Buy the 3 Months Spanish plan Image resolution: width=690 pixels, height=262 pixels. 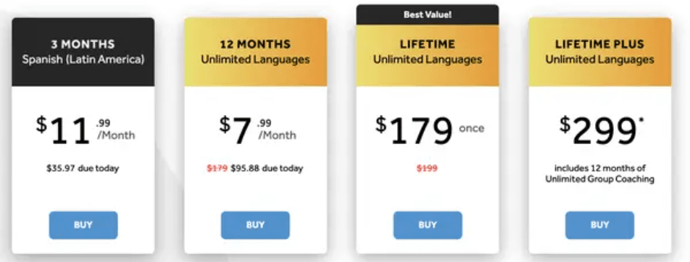click(x=83, y=225)
